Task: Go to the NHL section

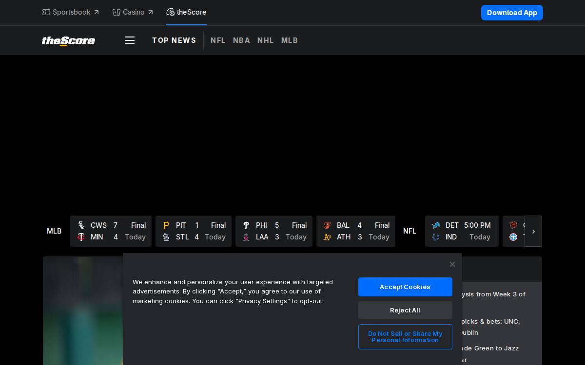Action: coord(266,40)
